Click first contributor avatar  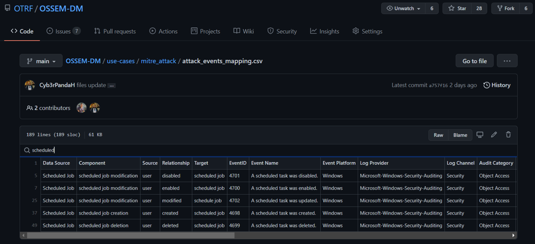(x=81, y=108)
